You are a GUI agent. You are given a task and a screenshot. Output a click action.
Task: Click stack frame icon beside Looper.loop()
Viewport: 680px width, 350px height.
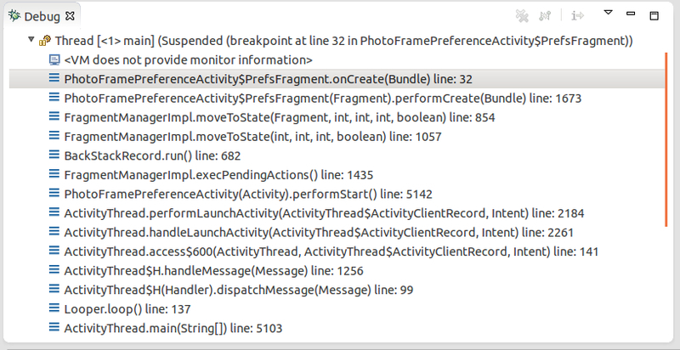coord(54,308)
